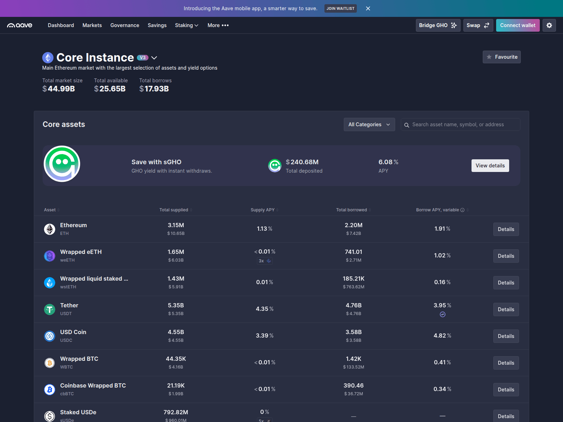The image size is (563, 422).
Task: Click the sparkle icon on Bridge GHO
Action: tap(454, 25)
